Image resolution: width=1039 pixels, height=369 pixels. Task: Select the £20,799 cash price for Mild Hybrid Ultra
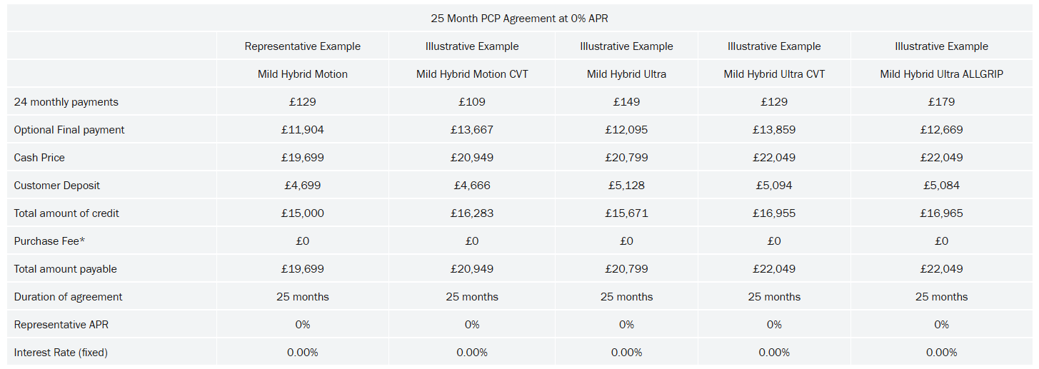click(626, 158)
